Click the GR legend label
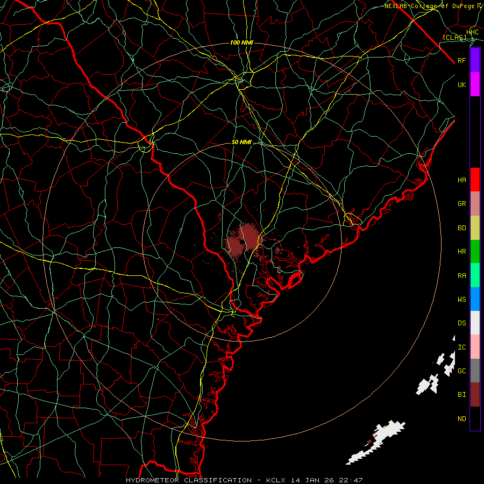The image size is (484, 484). click(x=462, y=204)
